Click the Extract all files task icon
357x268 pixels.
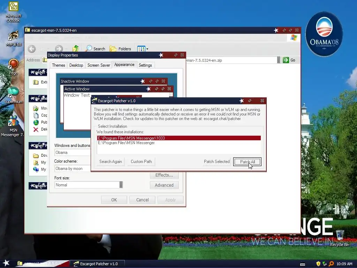pos(36,82)
